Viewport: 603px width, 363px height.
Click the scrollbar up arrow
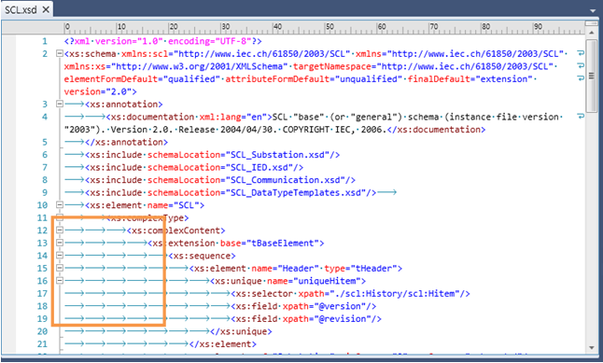click(591, 33)
